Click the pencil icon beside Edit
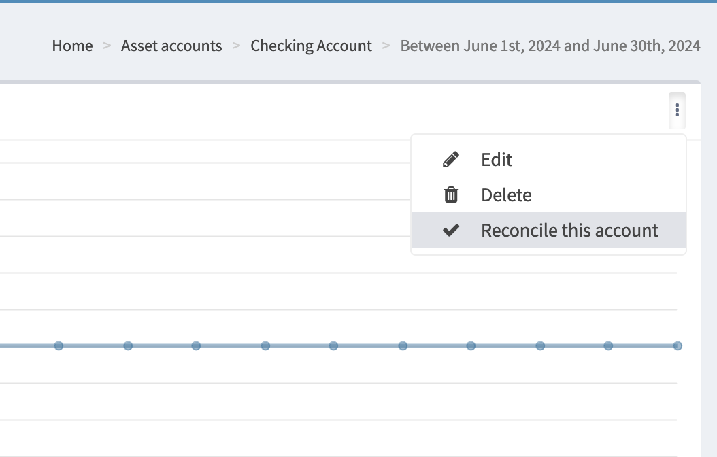717x457 pixels. click(x=450, y=160)
